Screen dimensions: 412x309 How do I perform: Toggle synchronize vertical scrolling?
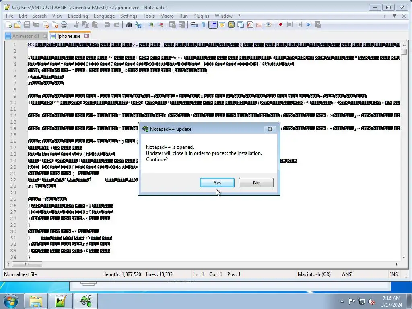pyautogui.click(x=172, y=25)
